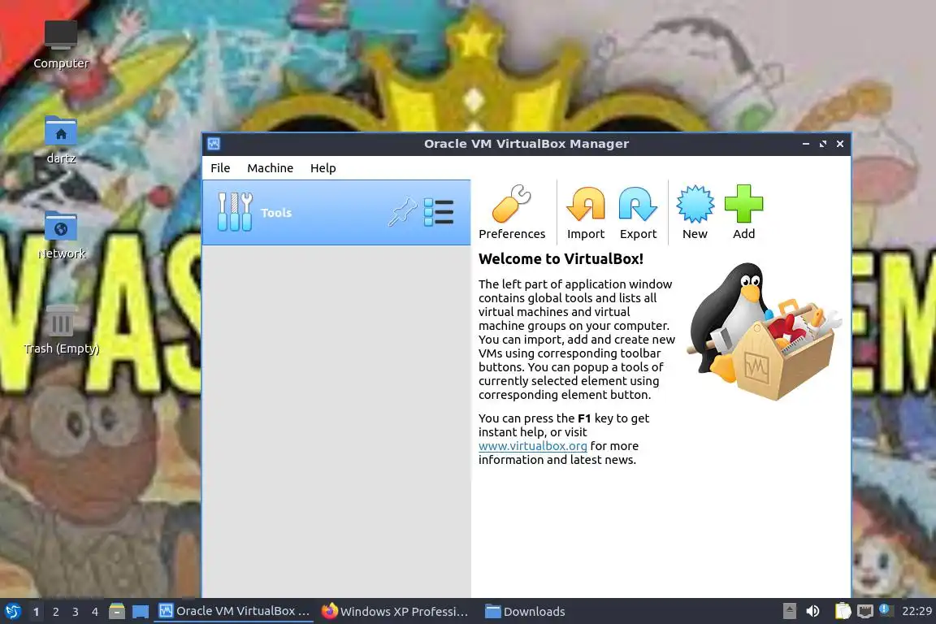Click the VirtualBox title bar window icon
The height and width of the screenshot is (624, 936).
214,144
